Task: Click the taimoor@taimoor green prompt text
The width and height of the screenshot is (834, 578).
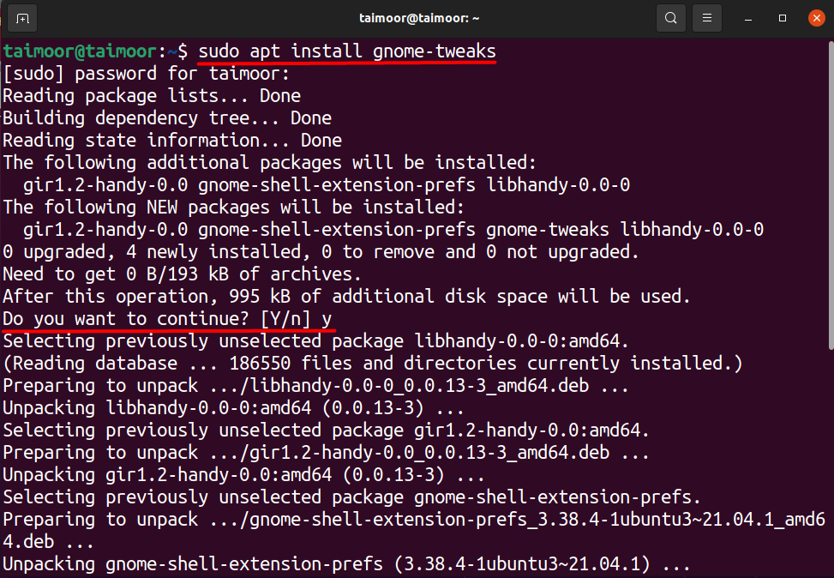Action: point(80,51)
